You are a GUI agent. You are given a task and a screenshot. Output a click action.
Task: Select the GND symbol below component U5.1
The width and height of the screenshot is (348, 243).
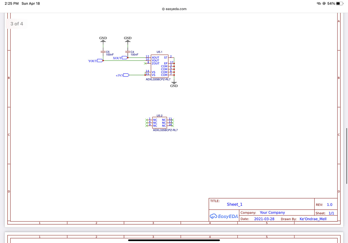(x=174, y=83)
